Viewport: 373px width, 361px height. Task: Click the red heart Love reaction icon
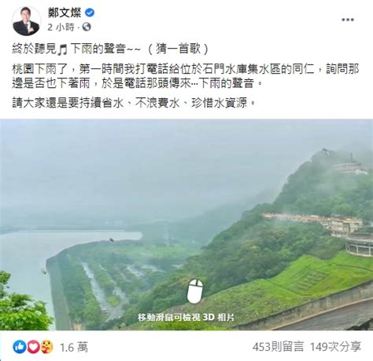[x=33, y=347]
